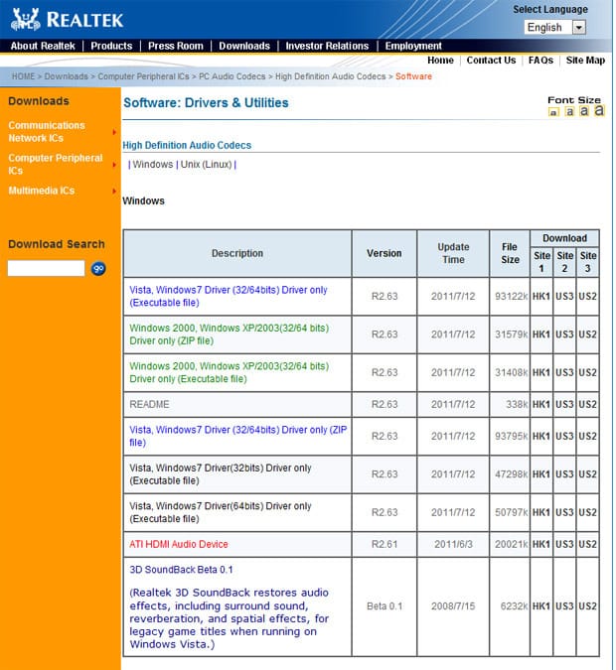Jump to the Windows section link
Screen dimensions: 616x670
(153, 165)
